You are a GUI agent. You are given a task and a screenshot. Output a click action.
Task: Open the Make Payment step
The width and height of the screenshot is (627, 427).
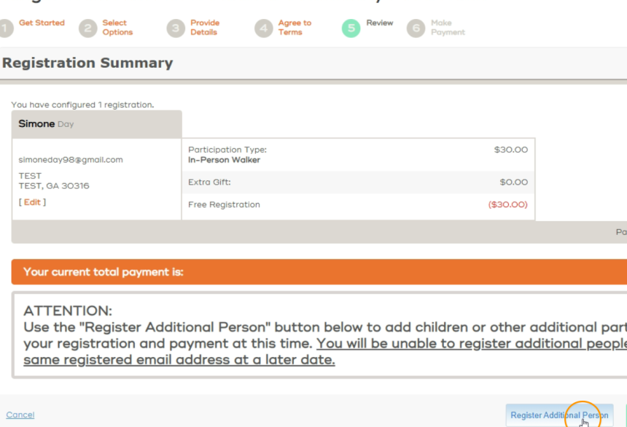[x=448, y=28]
